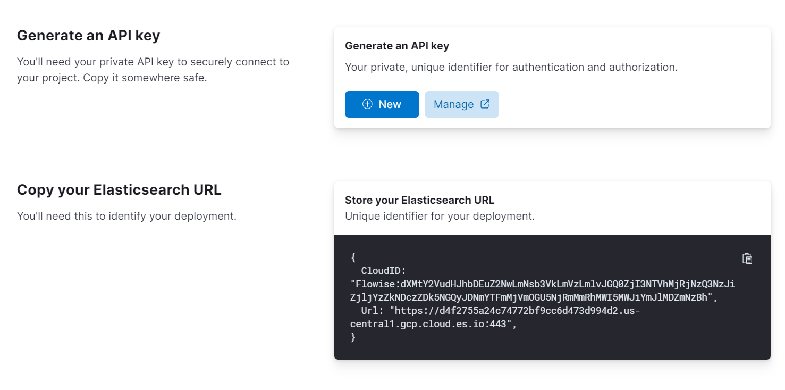Click the closing curly brace in the code

tap(353, 337)
